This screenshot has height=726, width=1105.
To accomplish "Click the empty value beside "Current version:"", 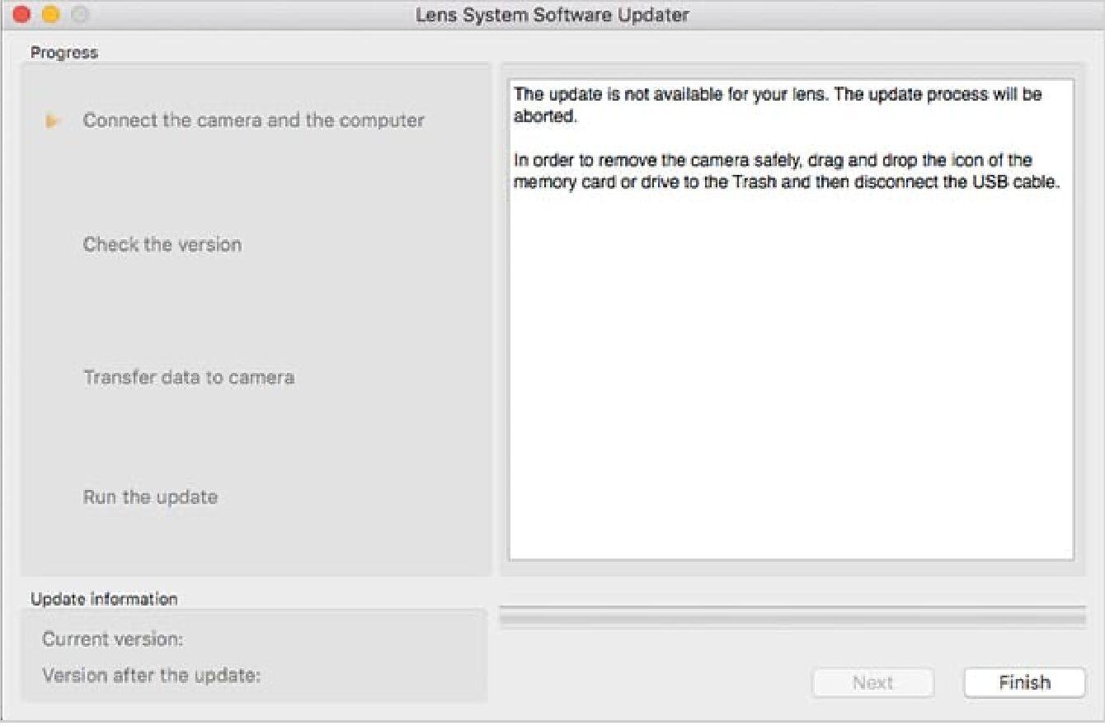I will [330, 639].
